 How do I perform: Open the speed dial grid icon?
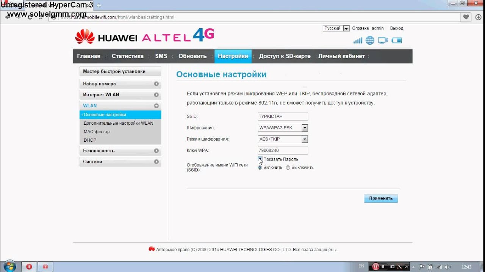pos(41,17)
